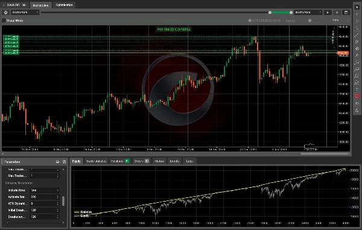Viewport: 362px width, 230px height.
Task: Click the Parameters list scroll-down arrow
Action: pos(63,223)
